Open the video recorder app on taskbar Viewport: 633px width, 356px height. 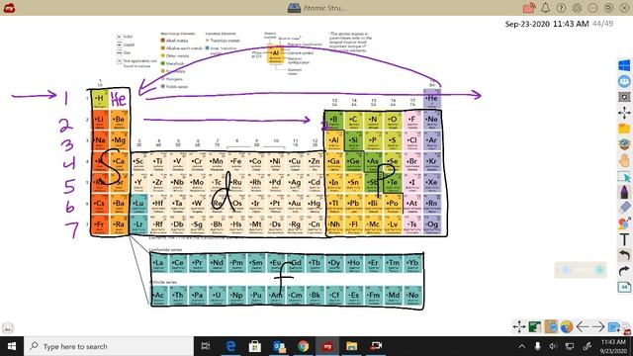pyautogui.click(x=376, y=346)
